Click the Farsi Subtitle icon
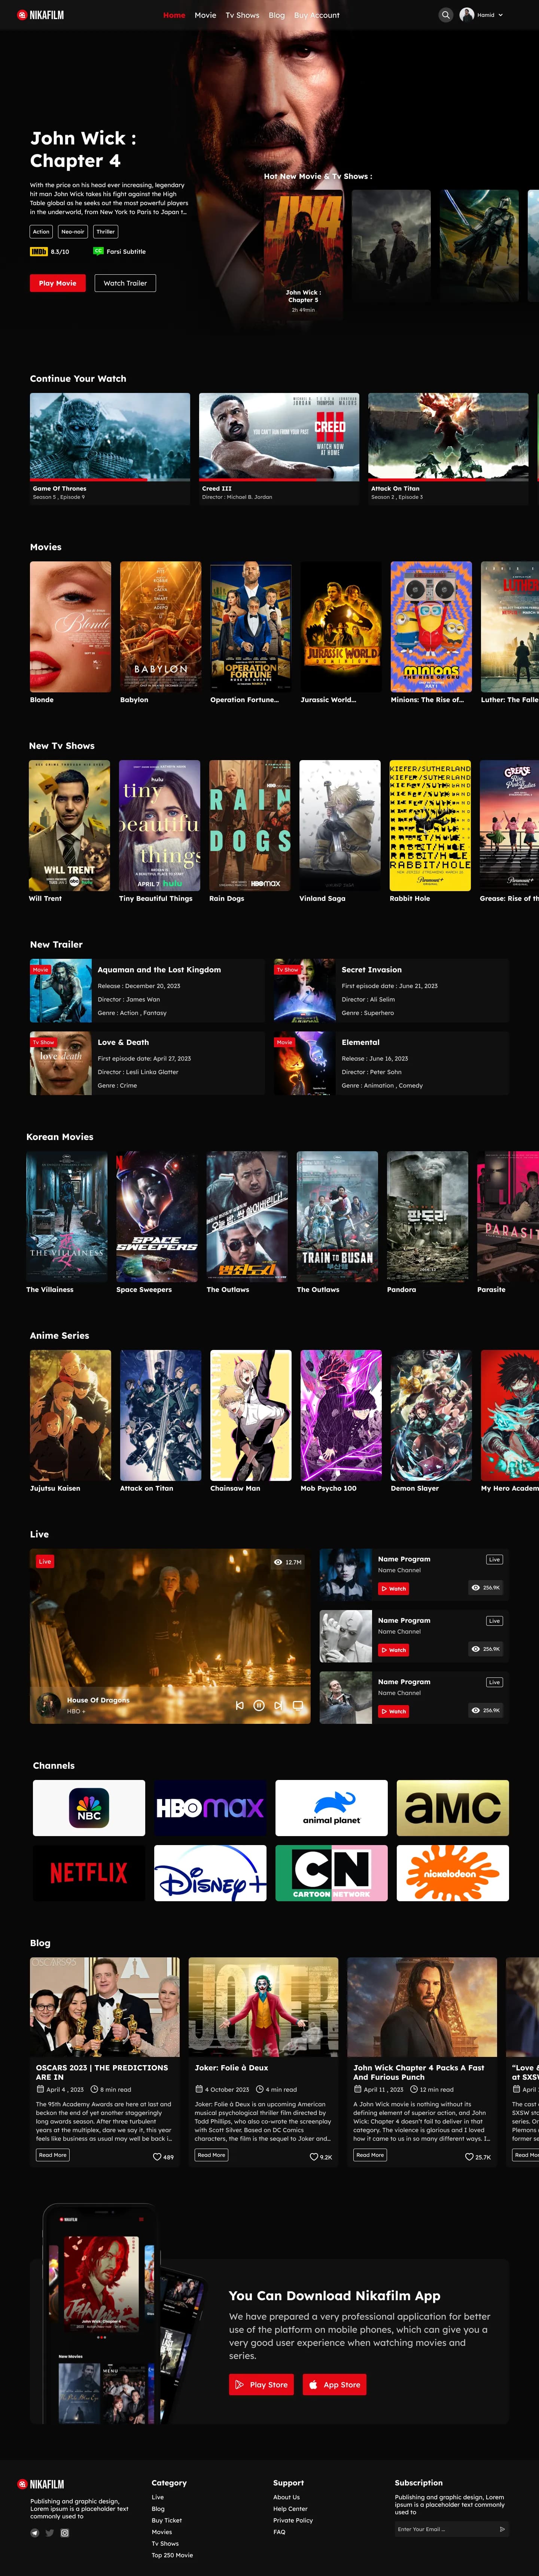Screen dimensions: 539x2576 coord(98,252)
